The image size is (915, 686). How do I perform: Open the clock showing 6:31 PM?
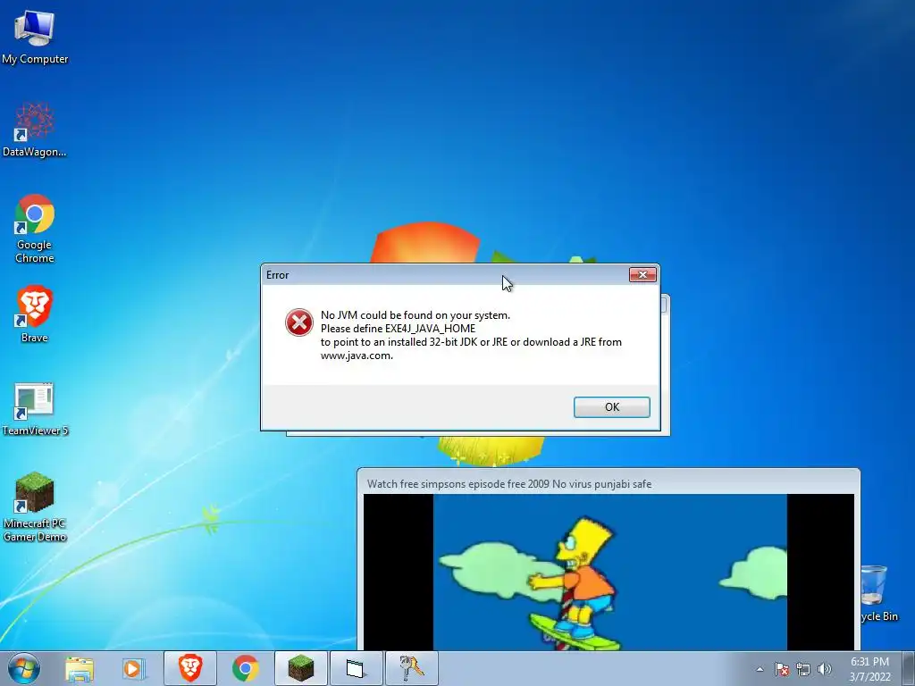(x=870, y=669)
